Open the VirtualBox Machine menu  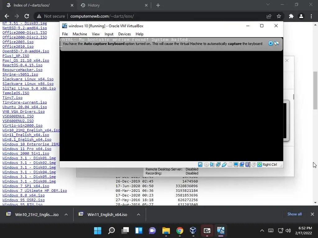pyautogui.click(x=80, y=34)
